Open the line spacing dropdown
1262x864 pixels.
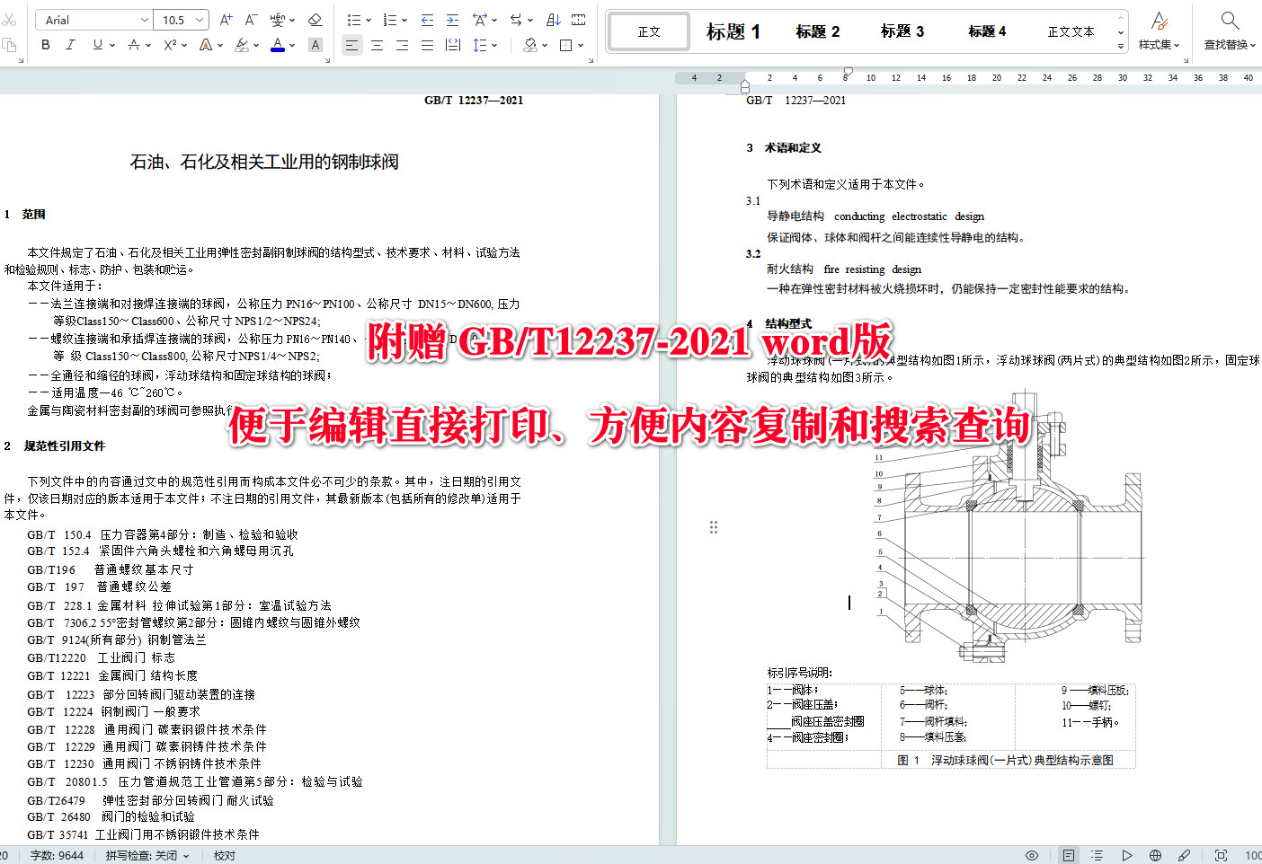485,45
